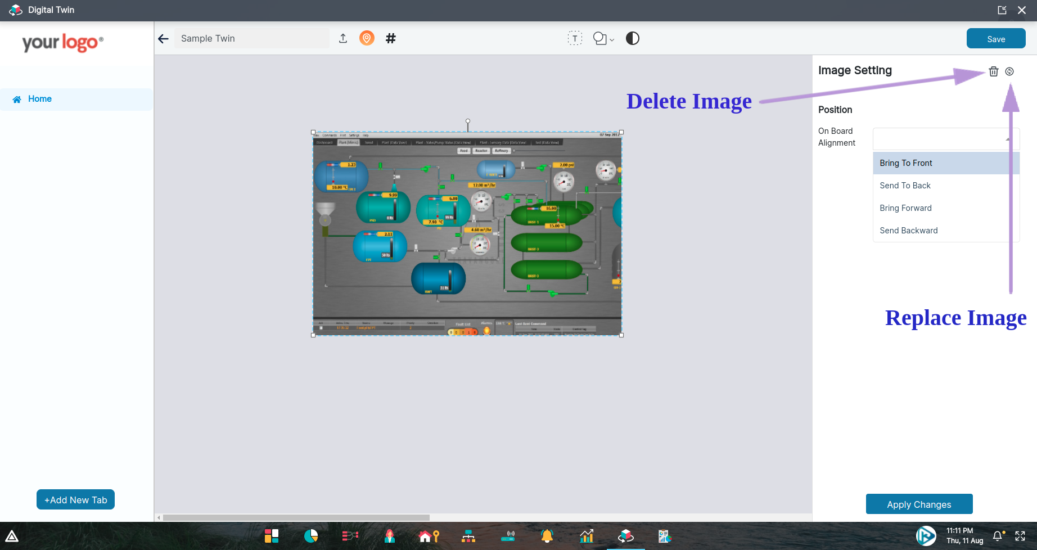Viewport: 1037px width, 550px height.
Task: Click the Save button
Action: 995,38
